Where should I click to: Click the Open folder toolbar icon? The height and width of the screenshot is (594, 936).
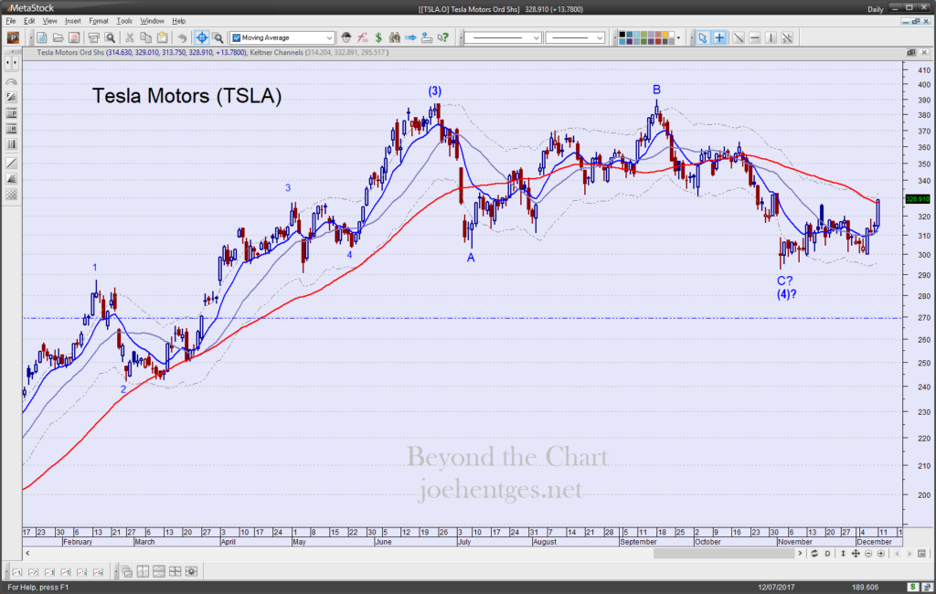point(58,37)
